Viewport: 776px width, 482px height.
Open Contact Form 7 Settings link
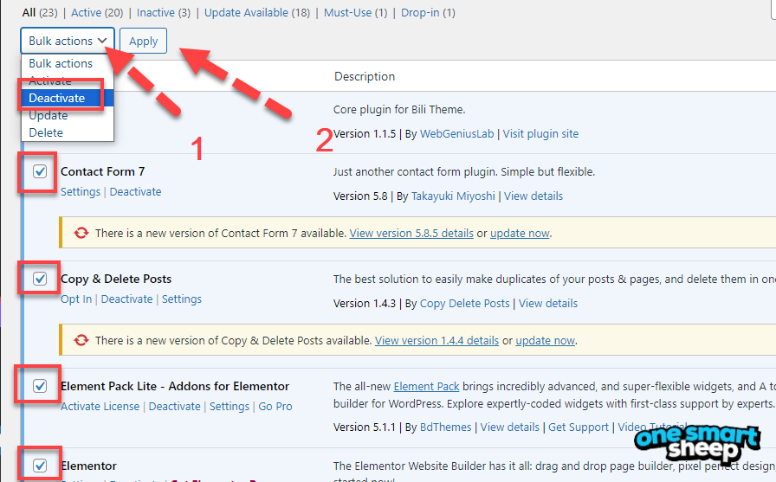81,192
